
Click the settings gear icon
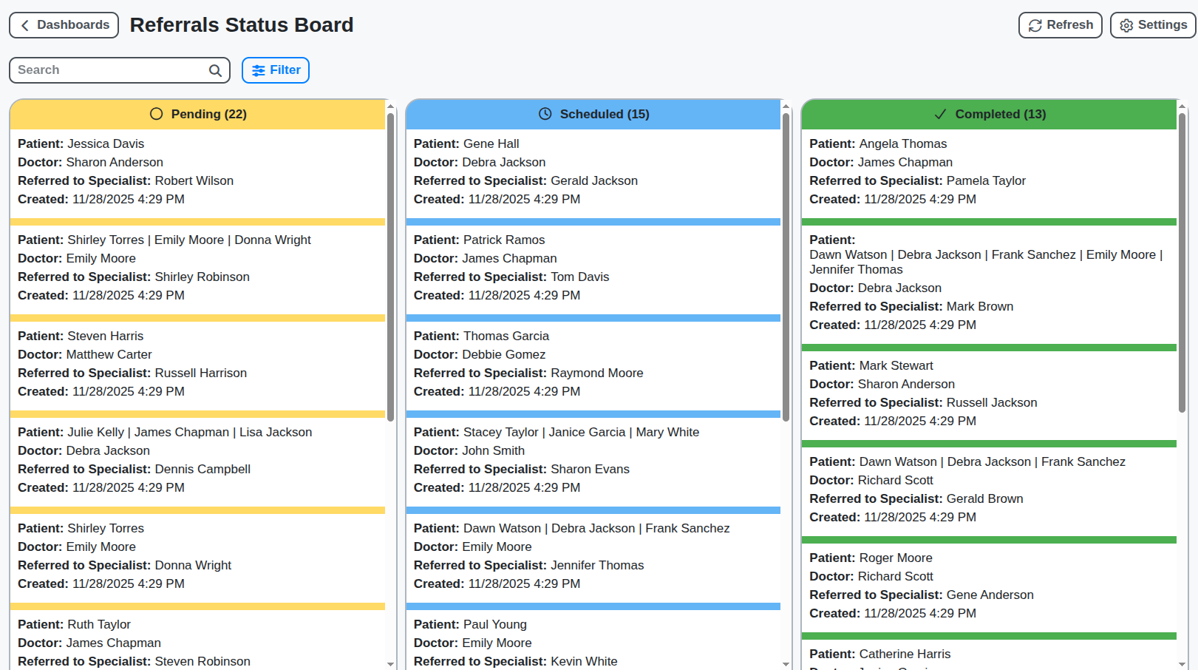[1126, 24]
